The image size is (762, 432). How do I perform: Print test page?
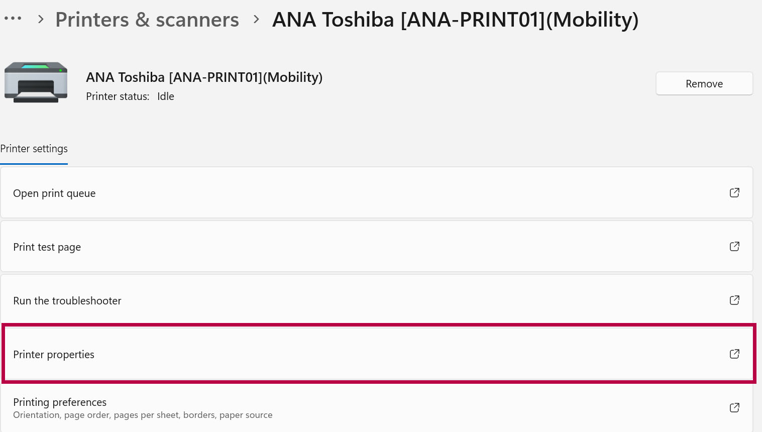(x=376, y=247)
